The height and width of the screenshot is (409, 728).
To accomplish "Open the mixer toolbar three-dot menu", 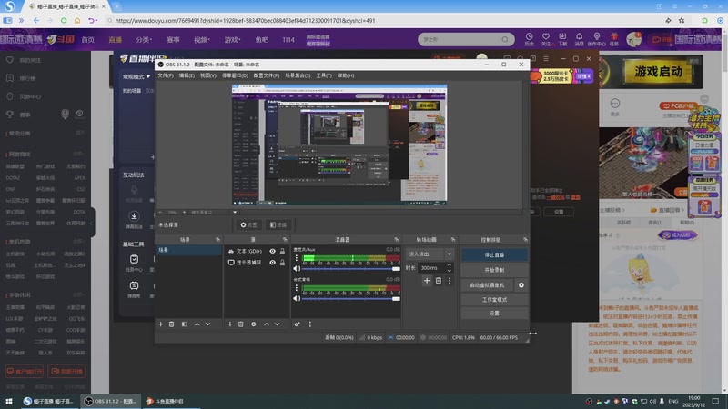I will pos(310,324).
